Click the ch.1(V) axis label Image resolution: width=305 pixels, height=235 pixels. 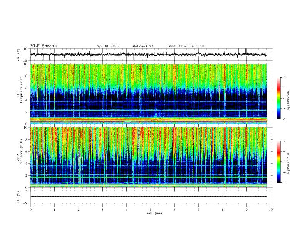coord(18,55)
